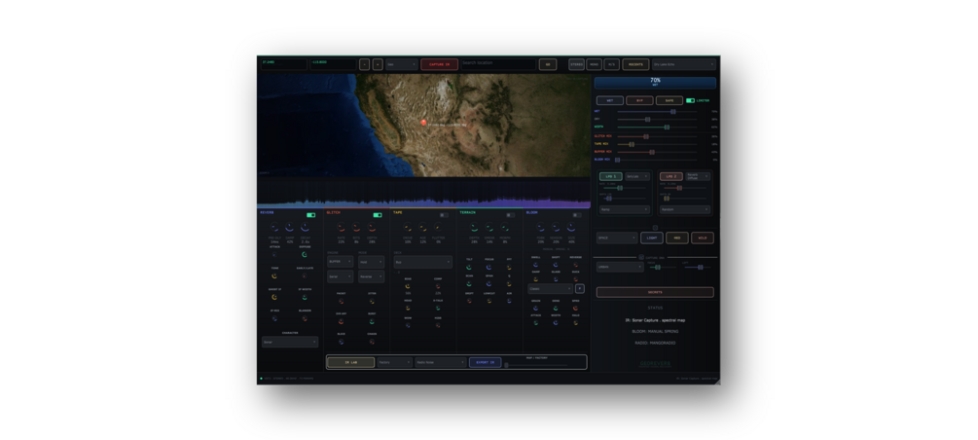Click the minus zoom button in the top bar
The width and height of the screenshot is (978, 440).
(x=364, y=64)
